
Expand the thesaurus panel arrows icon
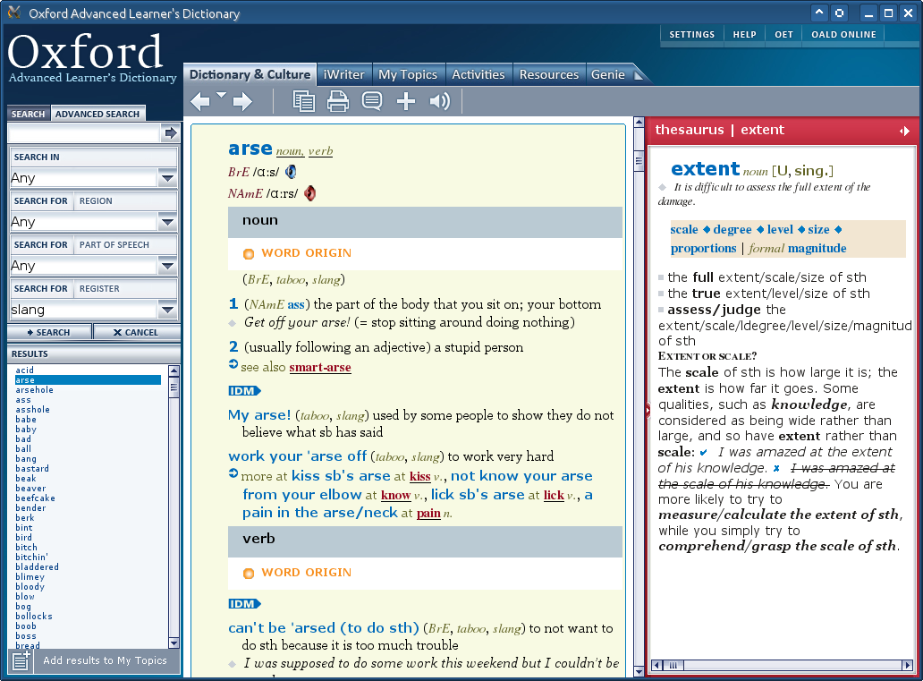pyautogui.click(x=905, y=131)
